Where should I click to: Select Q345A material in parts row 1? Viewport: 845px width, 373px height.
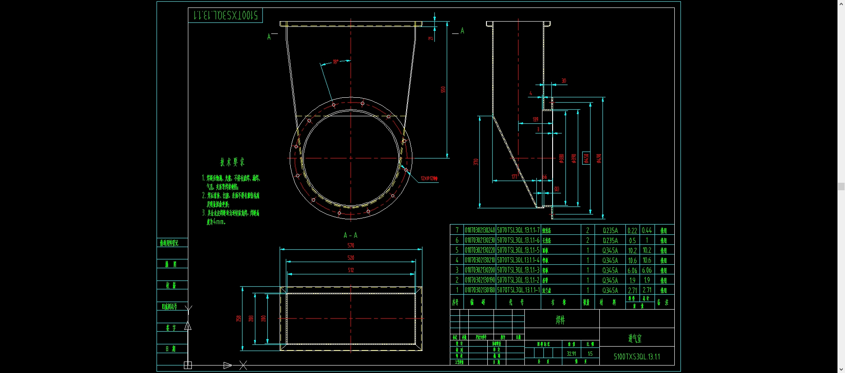click(x=610, y=290)
